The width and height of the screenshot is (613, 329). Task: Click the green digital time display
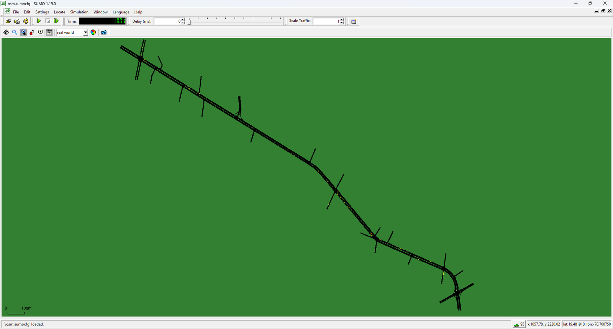pos(102,21)
